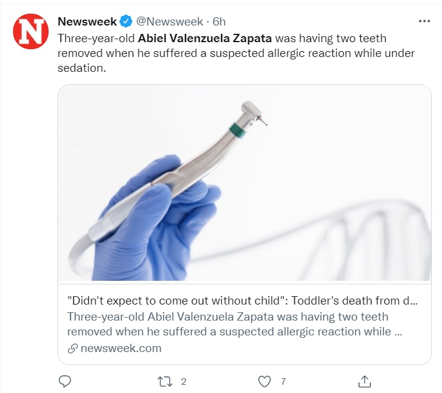
Task: Click the retweet count of 2
Action: [x=184, y=381]
